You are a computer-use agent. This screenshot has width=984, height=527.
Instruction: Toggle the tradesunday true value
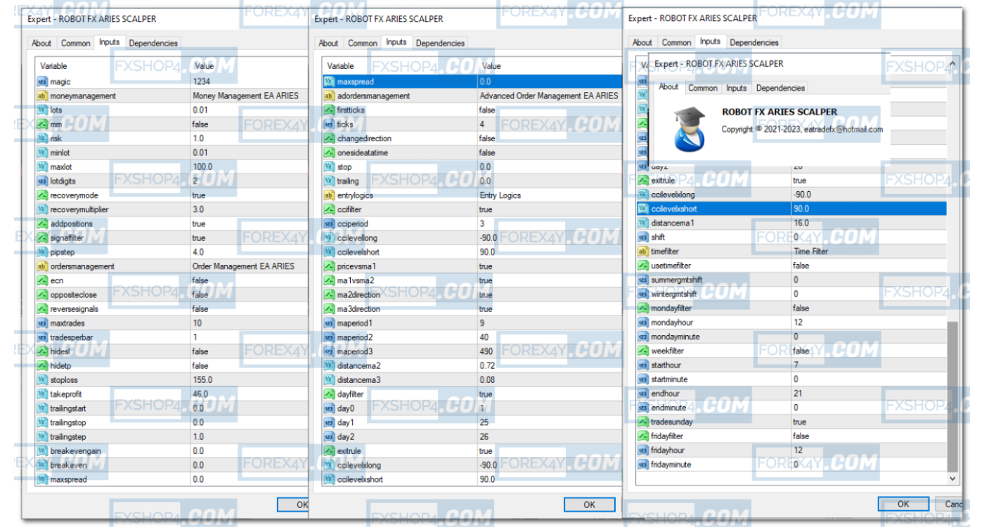(x=799, y=422)
